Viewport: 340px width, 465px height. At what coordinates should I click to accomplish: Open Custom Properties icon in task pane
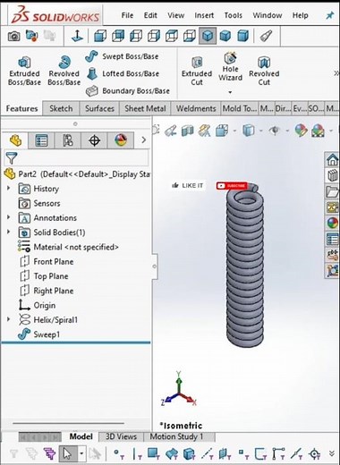tap(332, 239)
